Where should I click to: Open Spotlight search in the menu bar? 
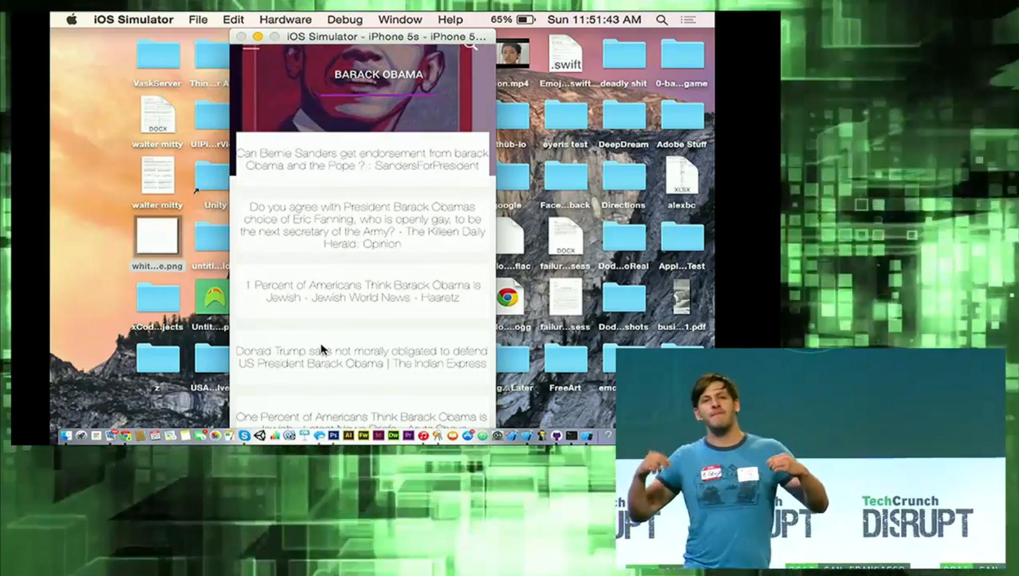tap(662, 20)
